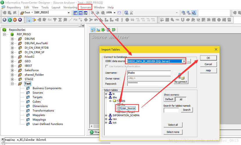Collapse the dbo schema node
The width and height of the screenshot is (241, 145).
click(x=106, y=97)
